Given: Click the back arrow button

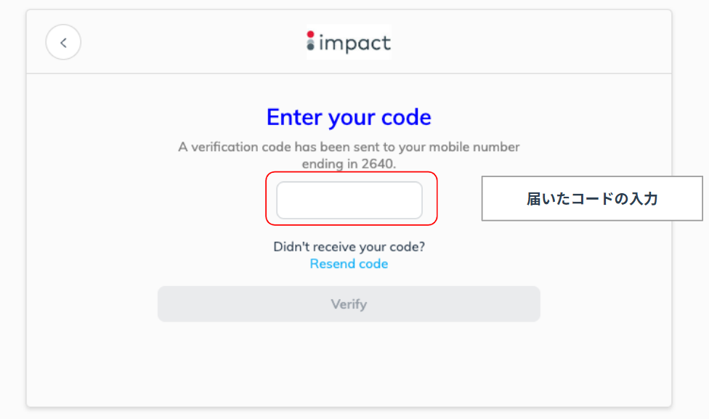Looking at the screenshot, I should pos(63,42).
